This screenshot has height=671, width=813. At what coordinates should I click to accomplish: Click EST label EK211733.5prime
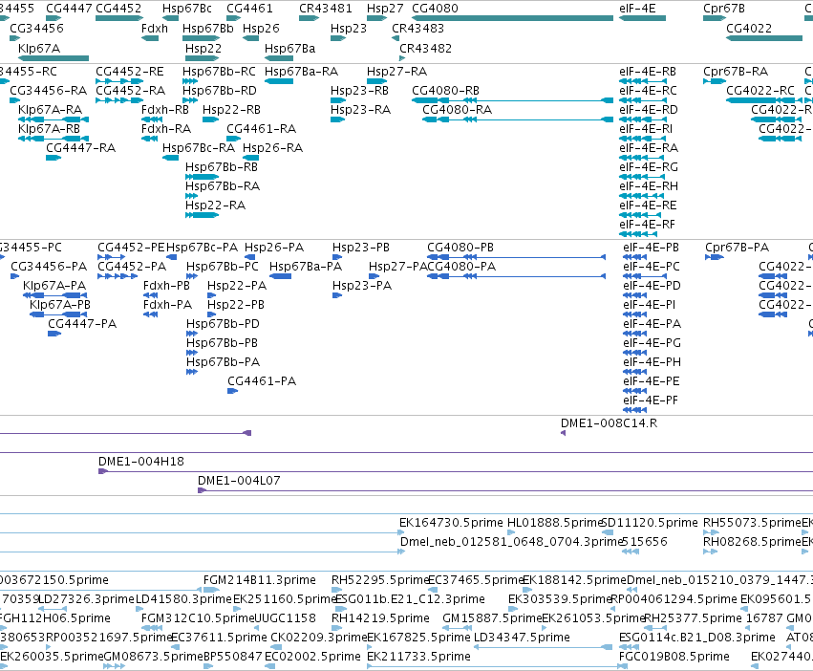418,657
